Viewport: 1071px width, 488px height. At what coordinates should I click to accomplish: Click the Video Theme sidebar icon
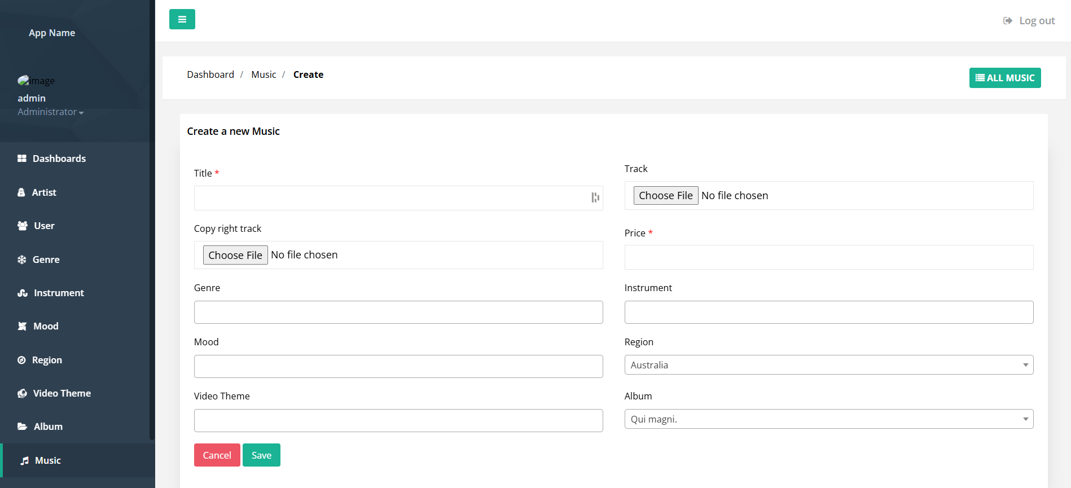click(x=22, y=393)
